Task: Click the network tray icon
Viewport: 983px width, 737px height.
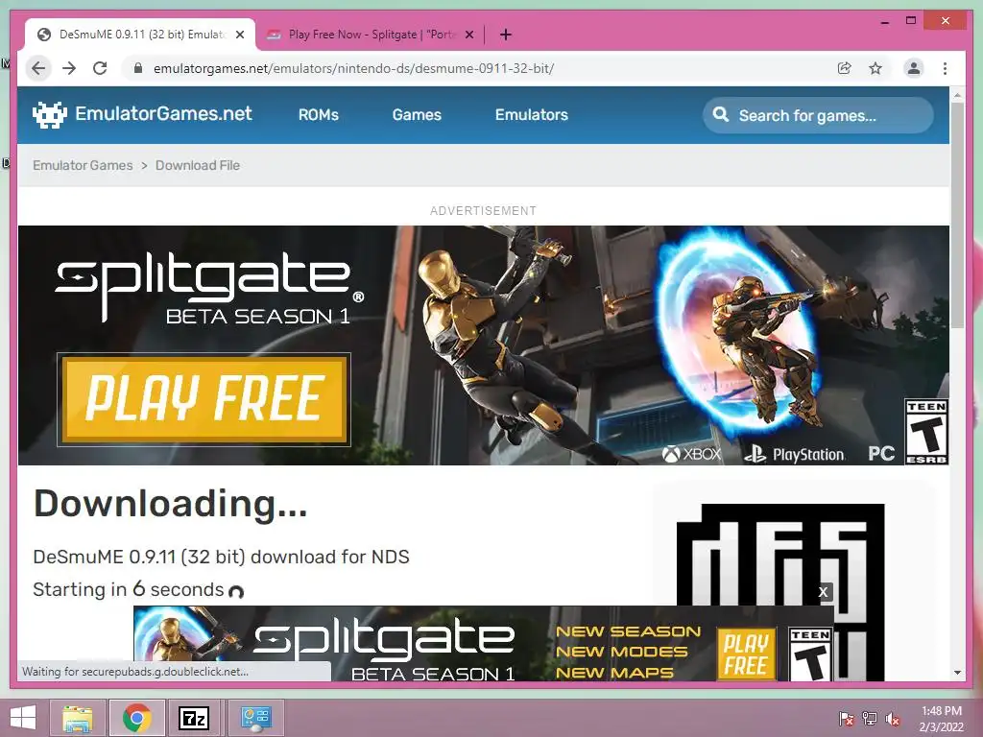Action: [x=870, y=718]
